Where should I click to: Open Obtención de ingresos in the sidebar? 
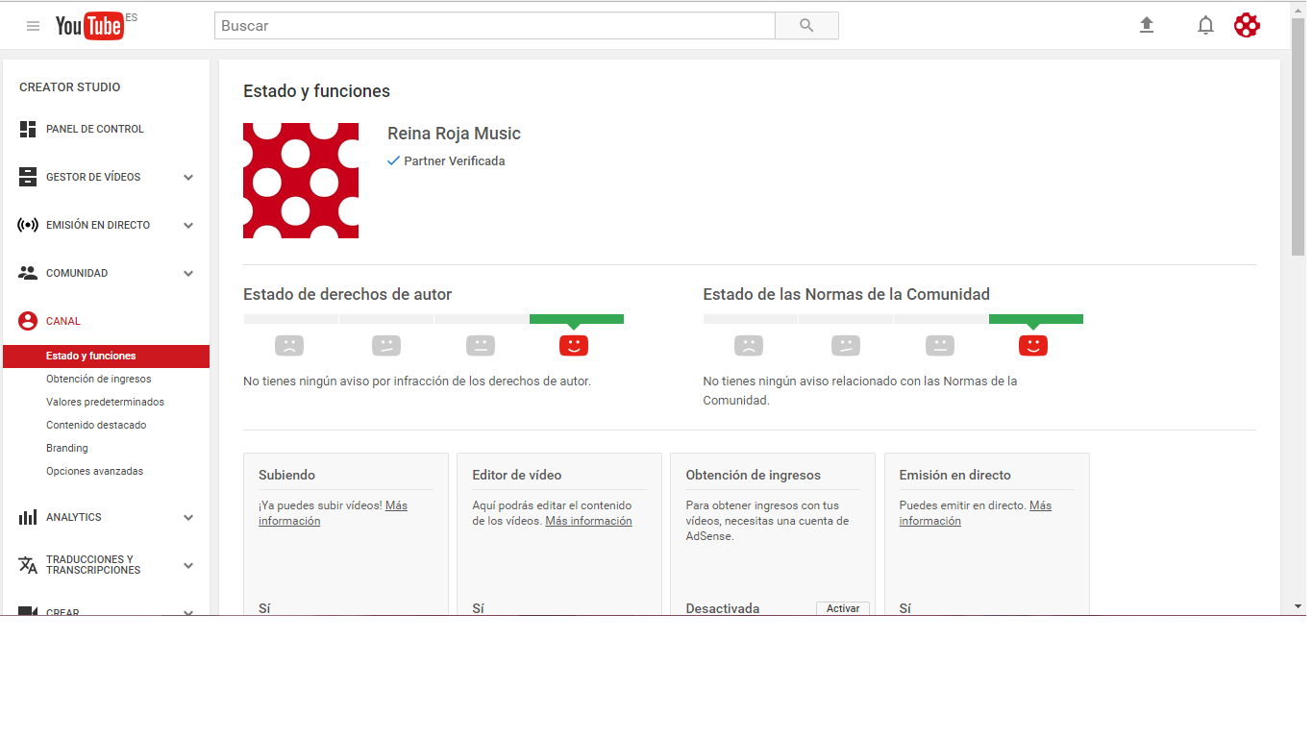[98, 379]
